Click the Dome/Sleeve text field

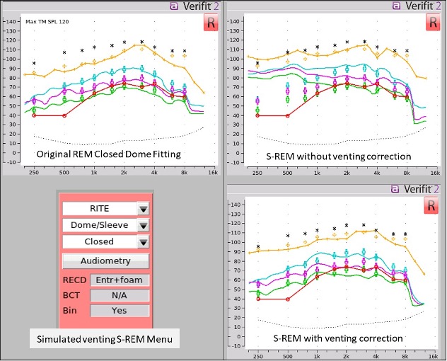100,225
